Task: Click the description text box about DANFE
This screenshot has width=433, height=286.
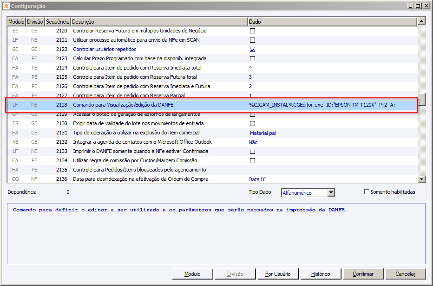Action: coord(216,234)
